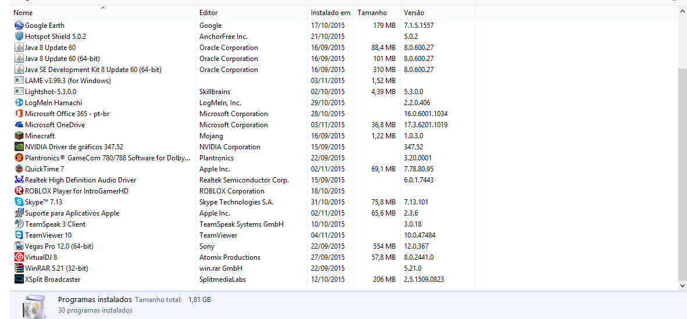This screenshot has width=687, height=319.
Task: Click the Microsoft OneDrive cloud icon
Action: point(19,125)
